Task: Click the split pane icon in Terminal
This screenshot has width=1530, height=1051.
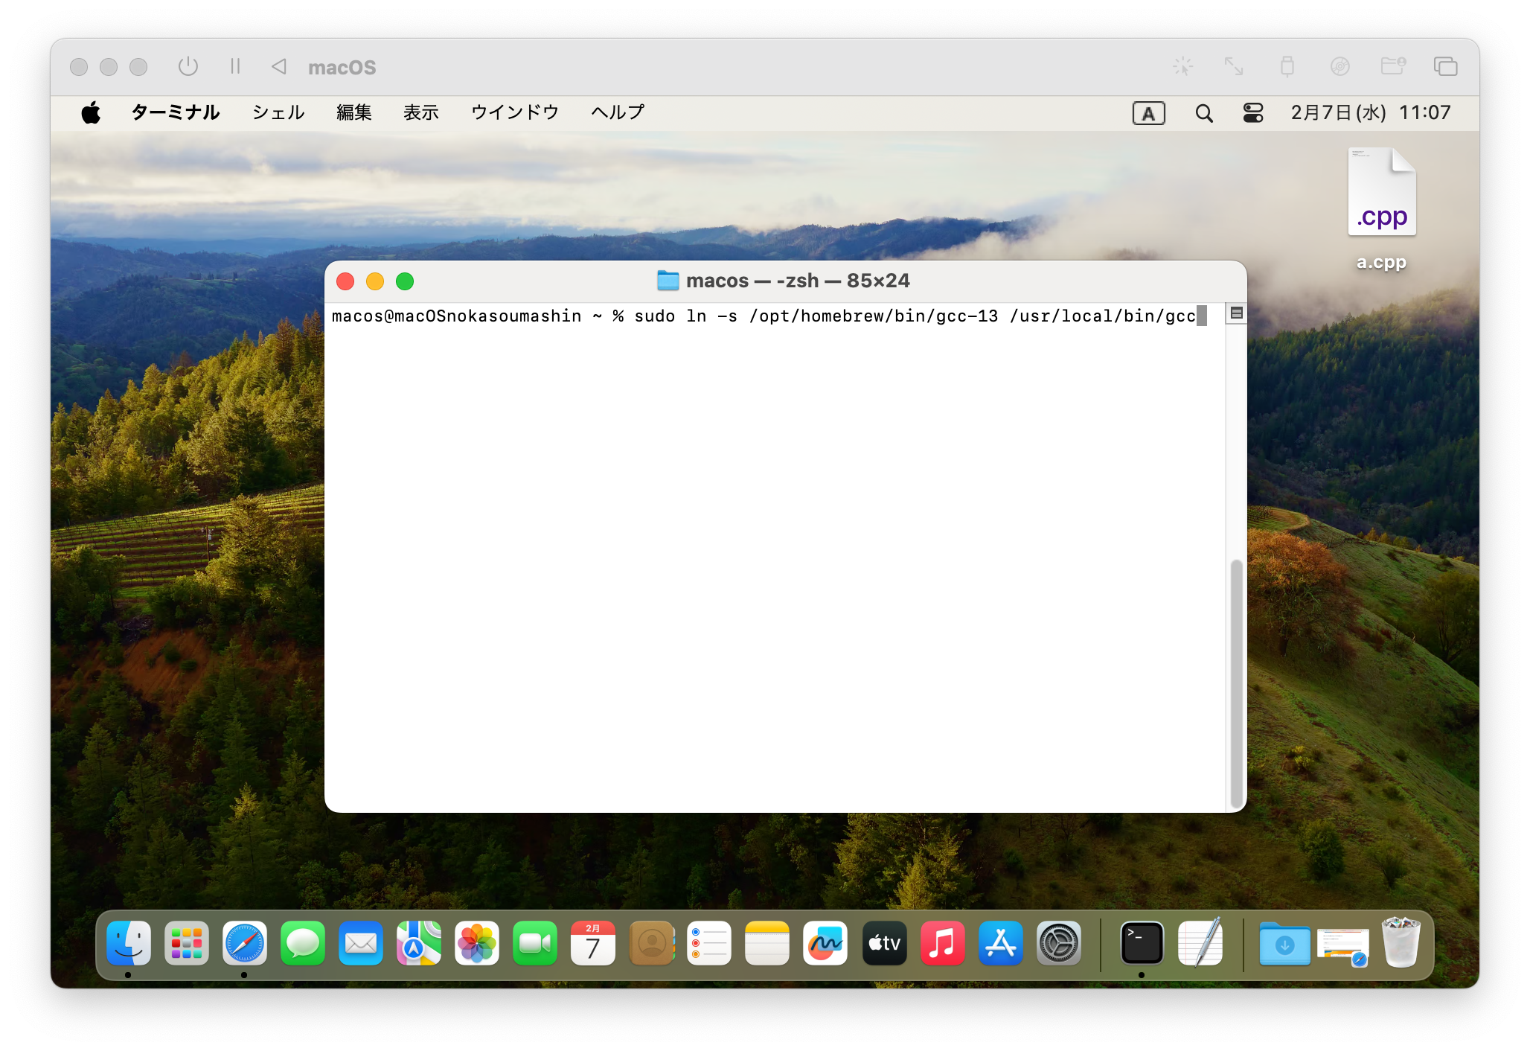Action: [1236, 313]
